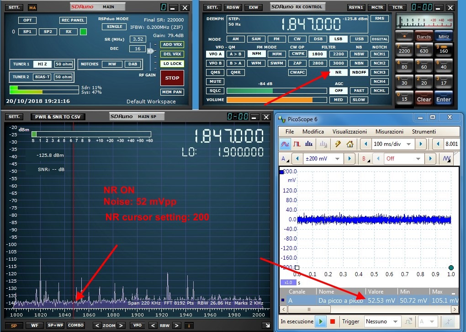Click the ADD VRX button
Image resolution: width=466 pixels, height=332 pixels.
point(172,45)
